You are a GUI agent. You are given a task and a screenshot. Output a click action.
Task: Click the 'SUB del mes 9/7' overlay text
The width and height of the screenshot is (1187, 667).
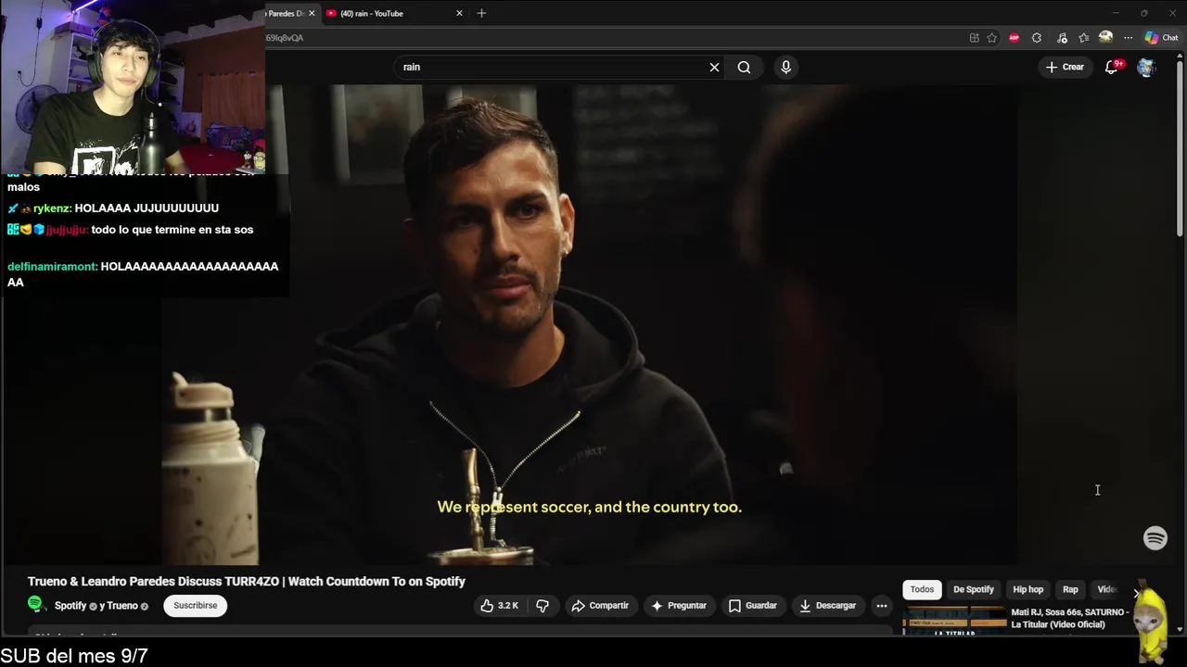74,656
